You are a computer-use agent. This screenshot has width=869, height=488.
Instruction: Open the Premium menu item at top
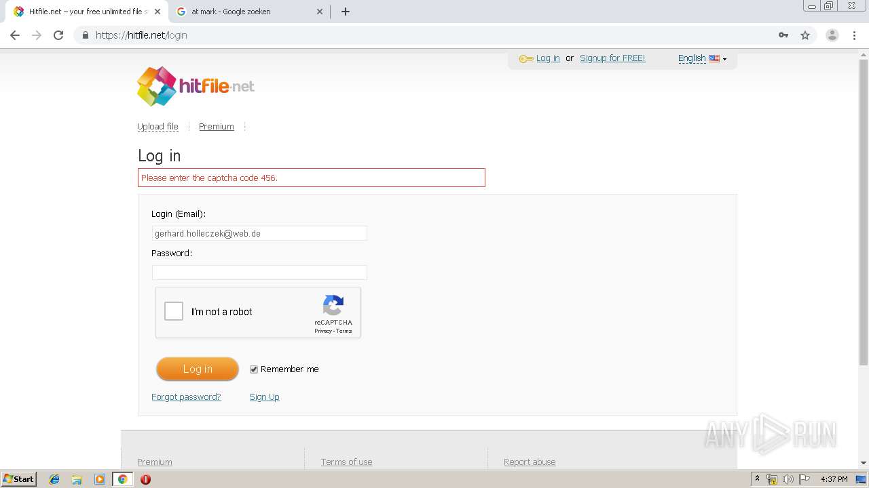217,127
